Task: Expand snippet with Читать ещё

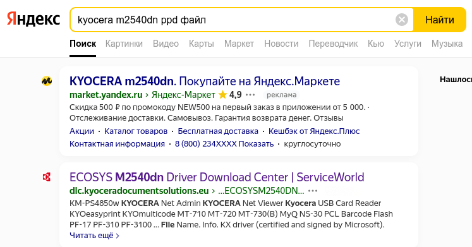Action: [x=94, y=235]
